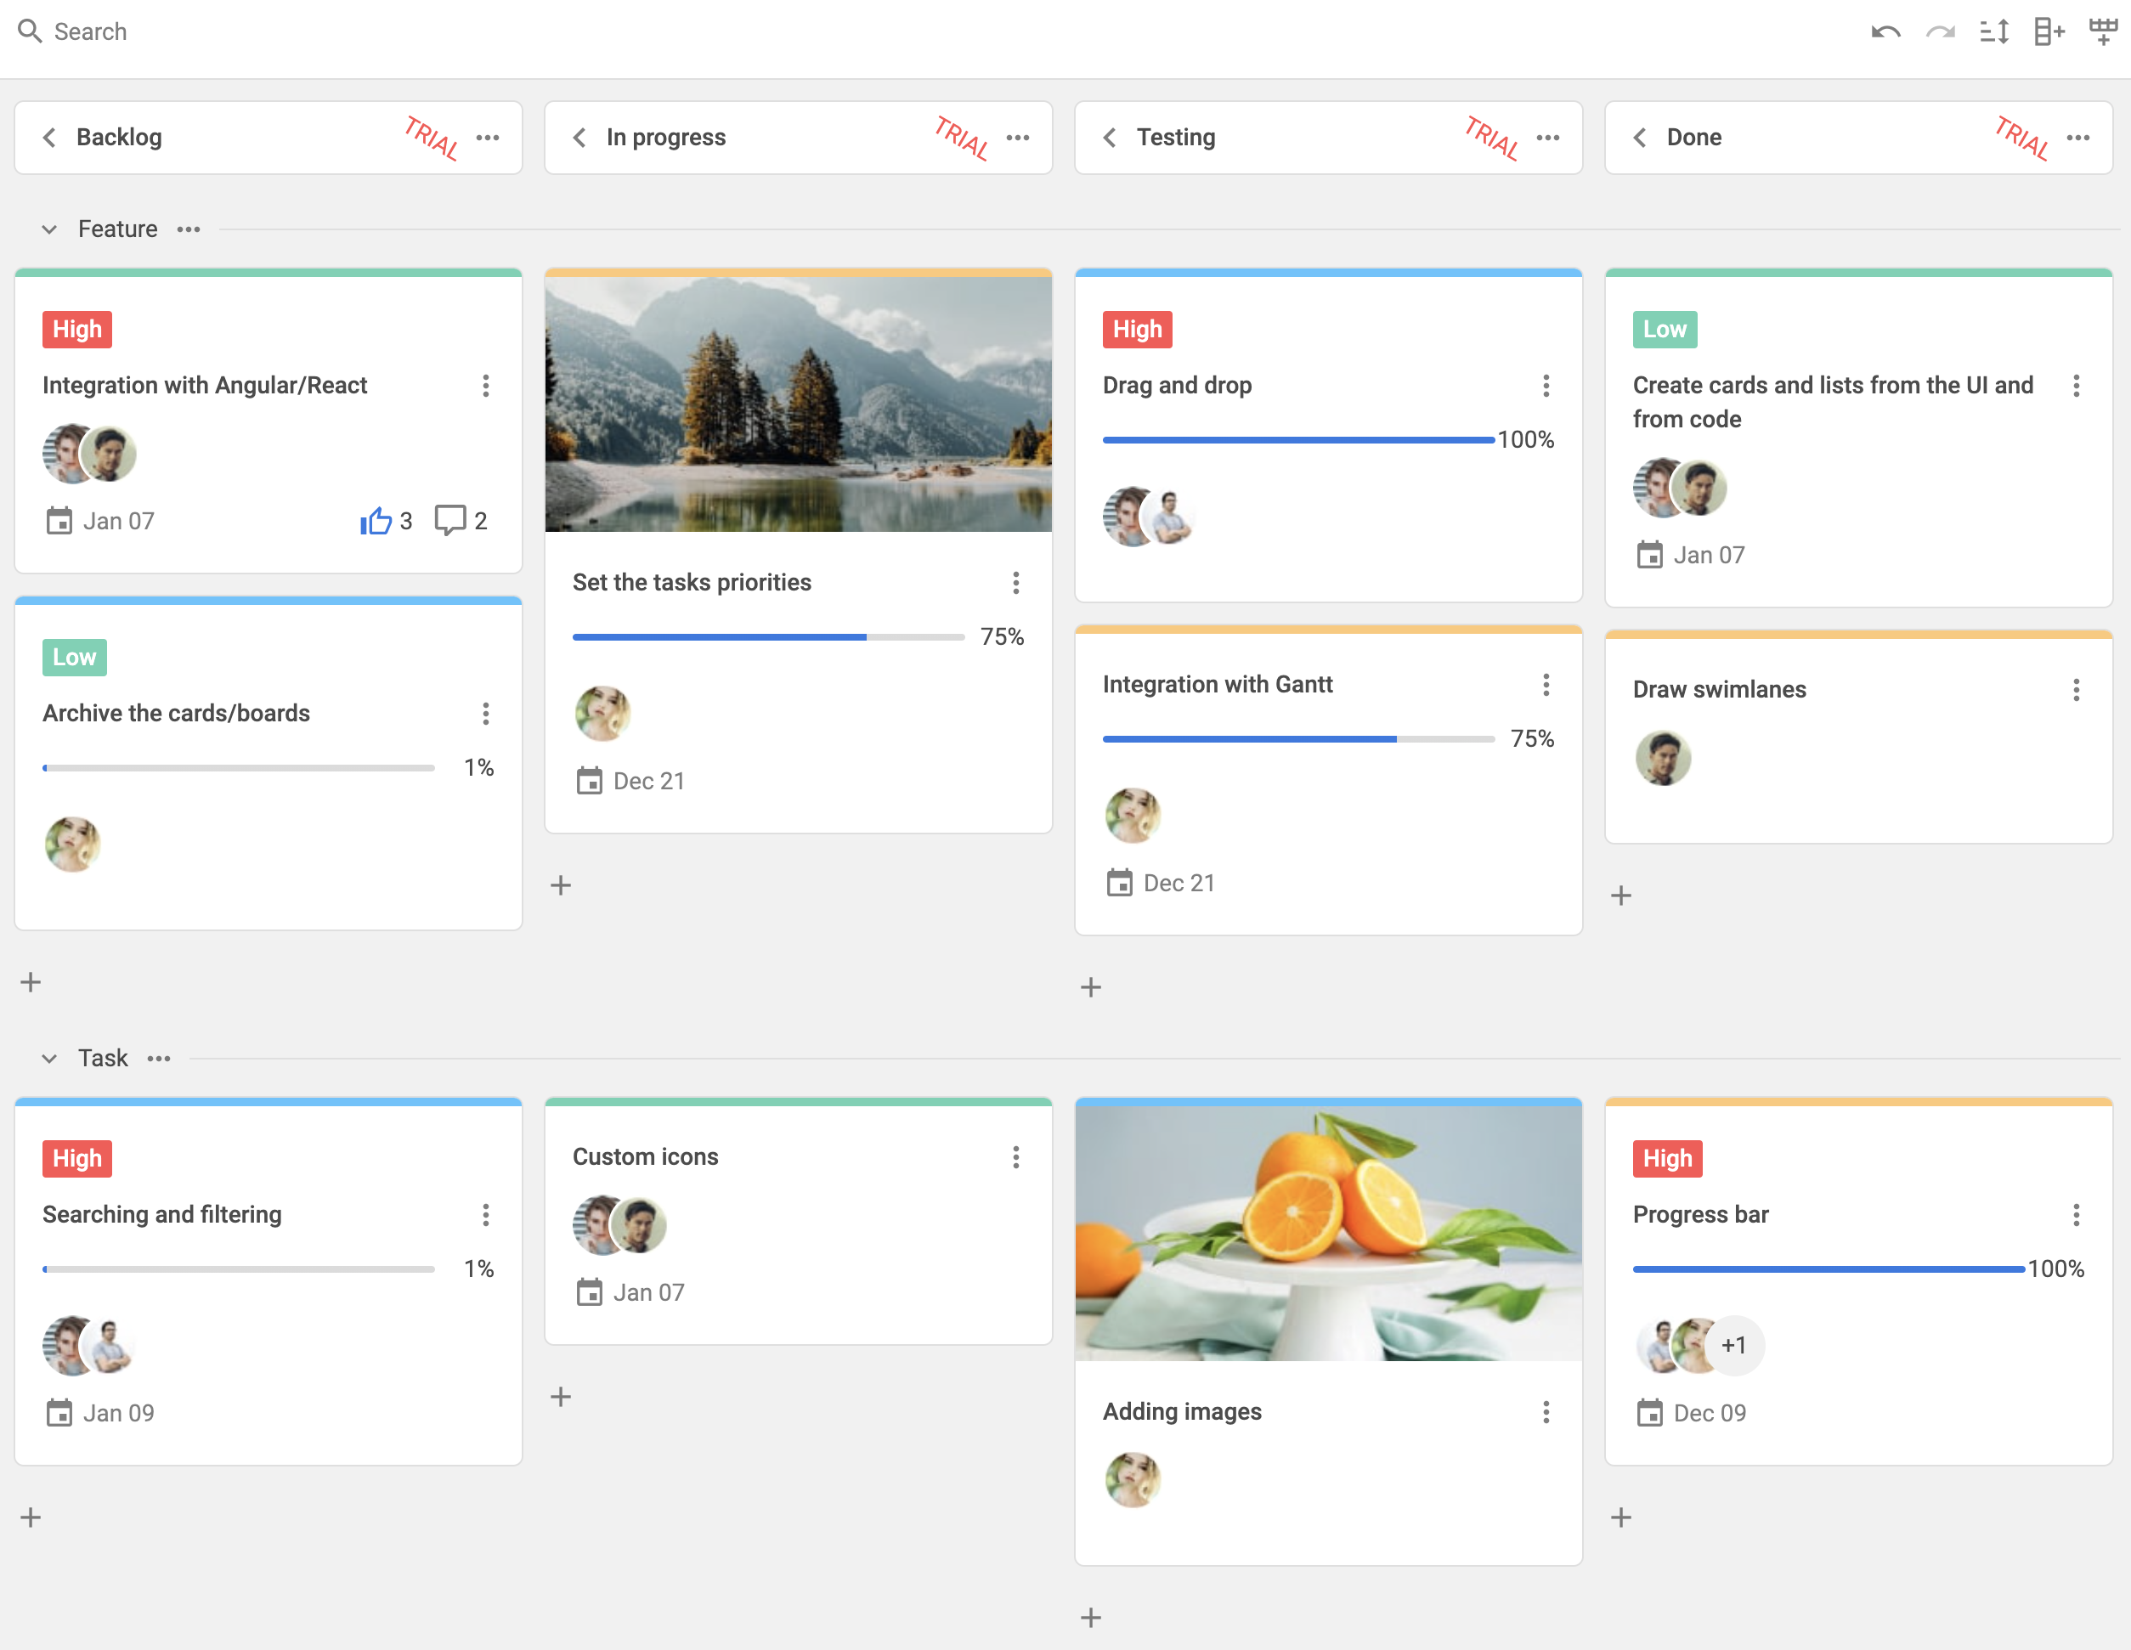The image size is (2131, 1650).
Task: Open the sort options icon
Action: click(x=1994, y=32)
